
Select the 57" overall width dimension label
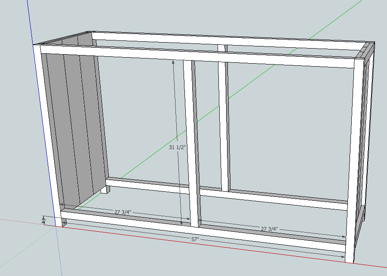click(195, 239)
